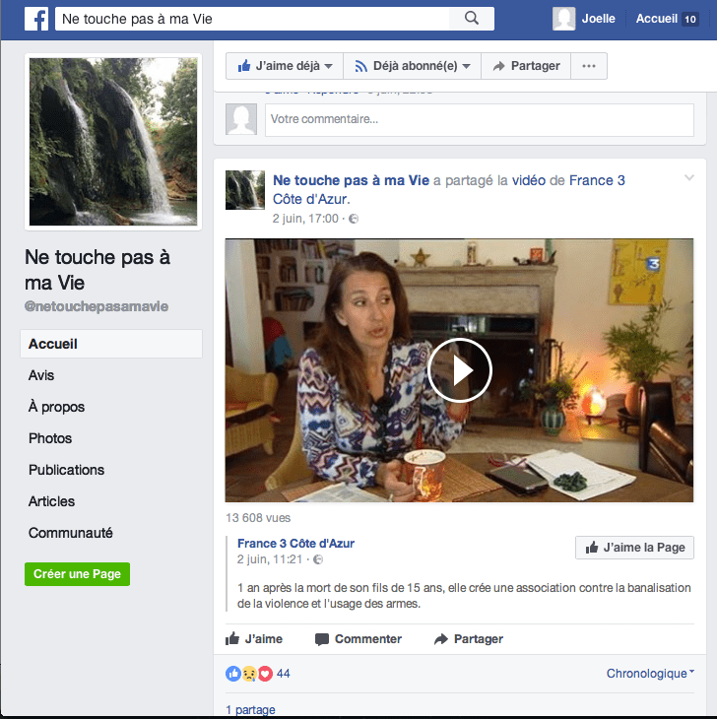Viewport: 717px width, 719px height.
Task: Click the Votre commentaire input field
Action: 479,119
